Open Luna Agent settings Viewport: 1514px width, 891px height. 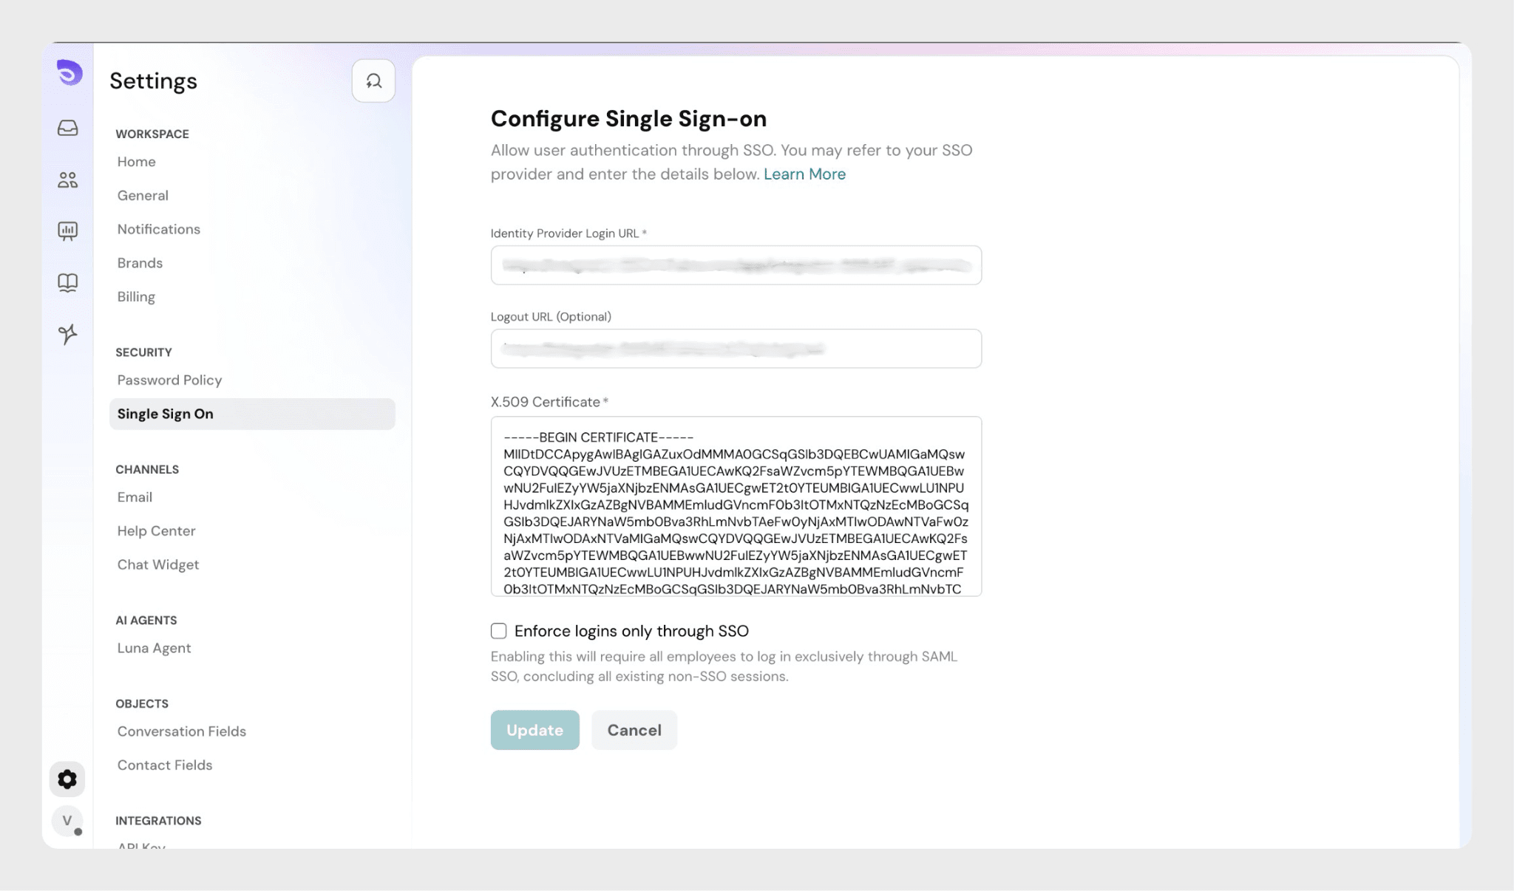[154, 648]
